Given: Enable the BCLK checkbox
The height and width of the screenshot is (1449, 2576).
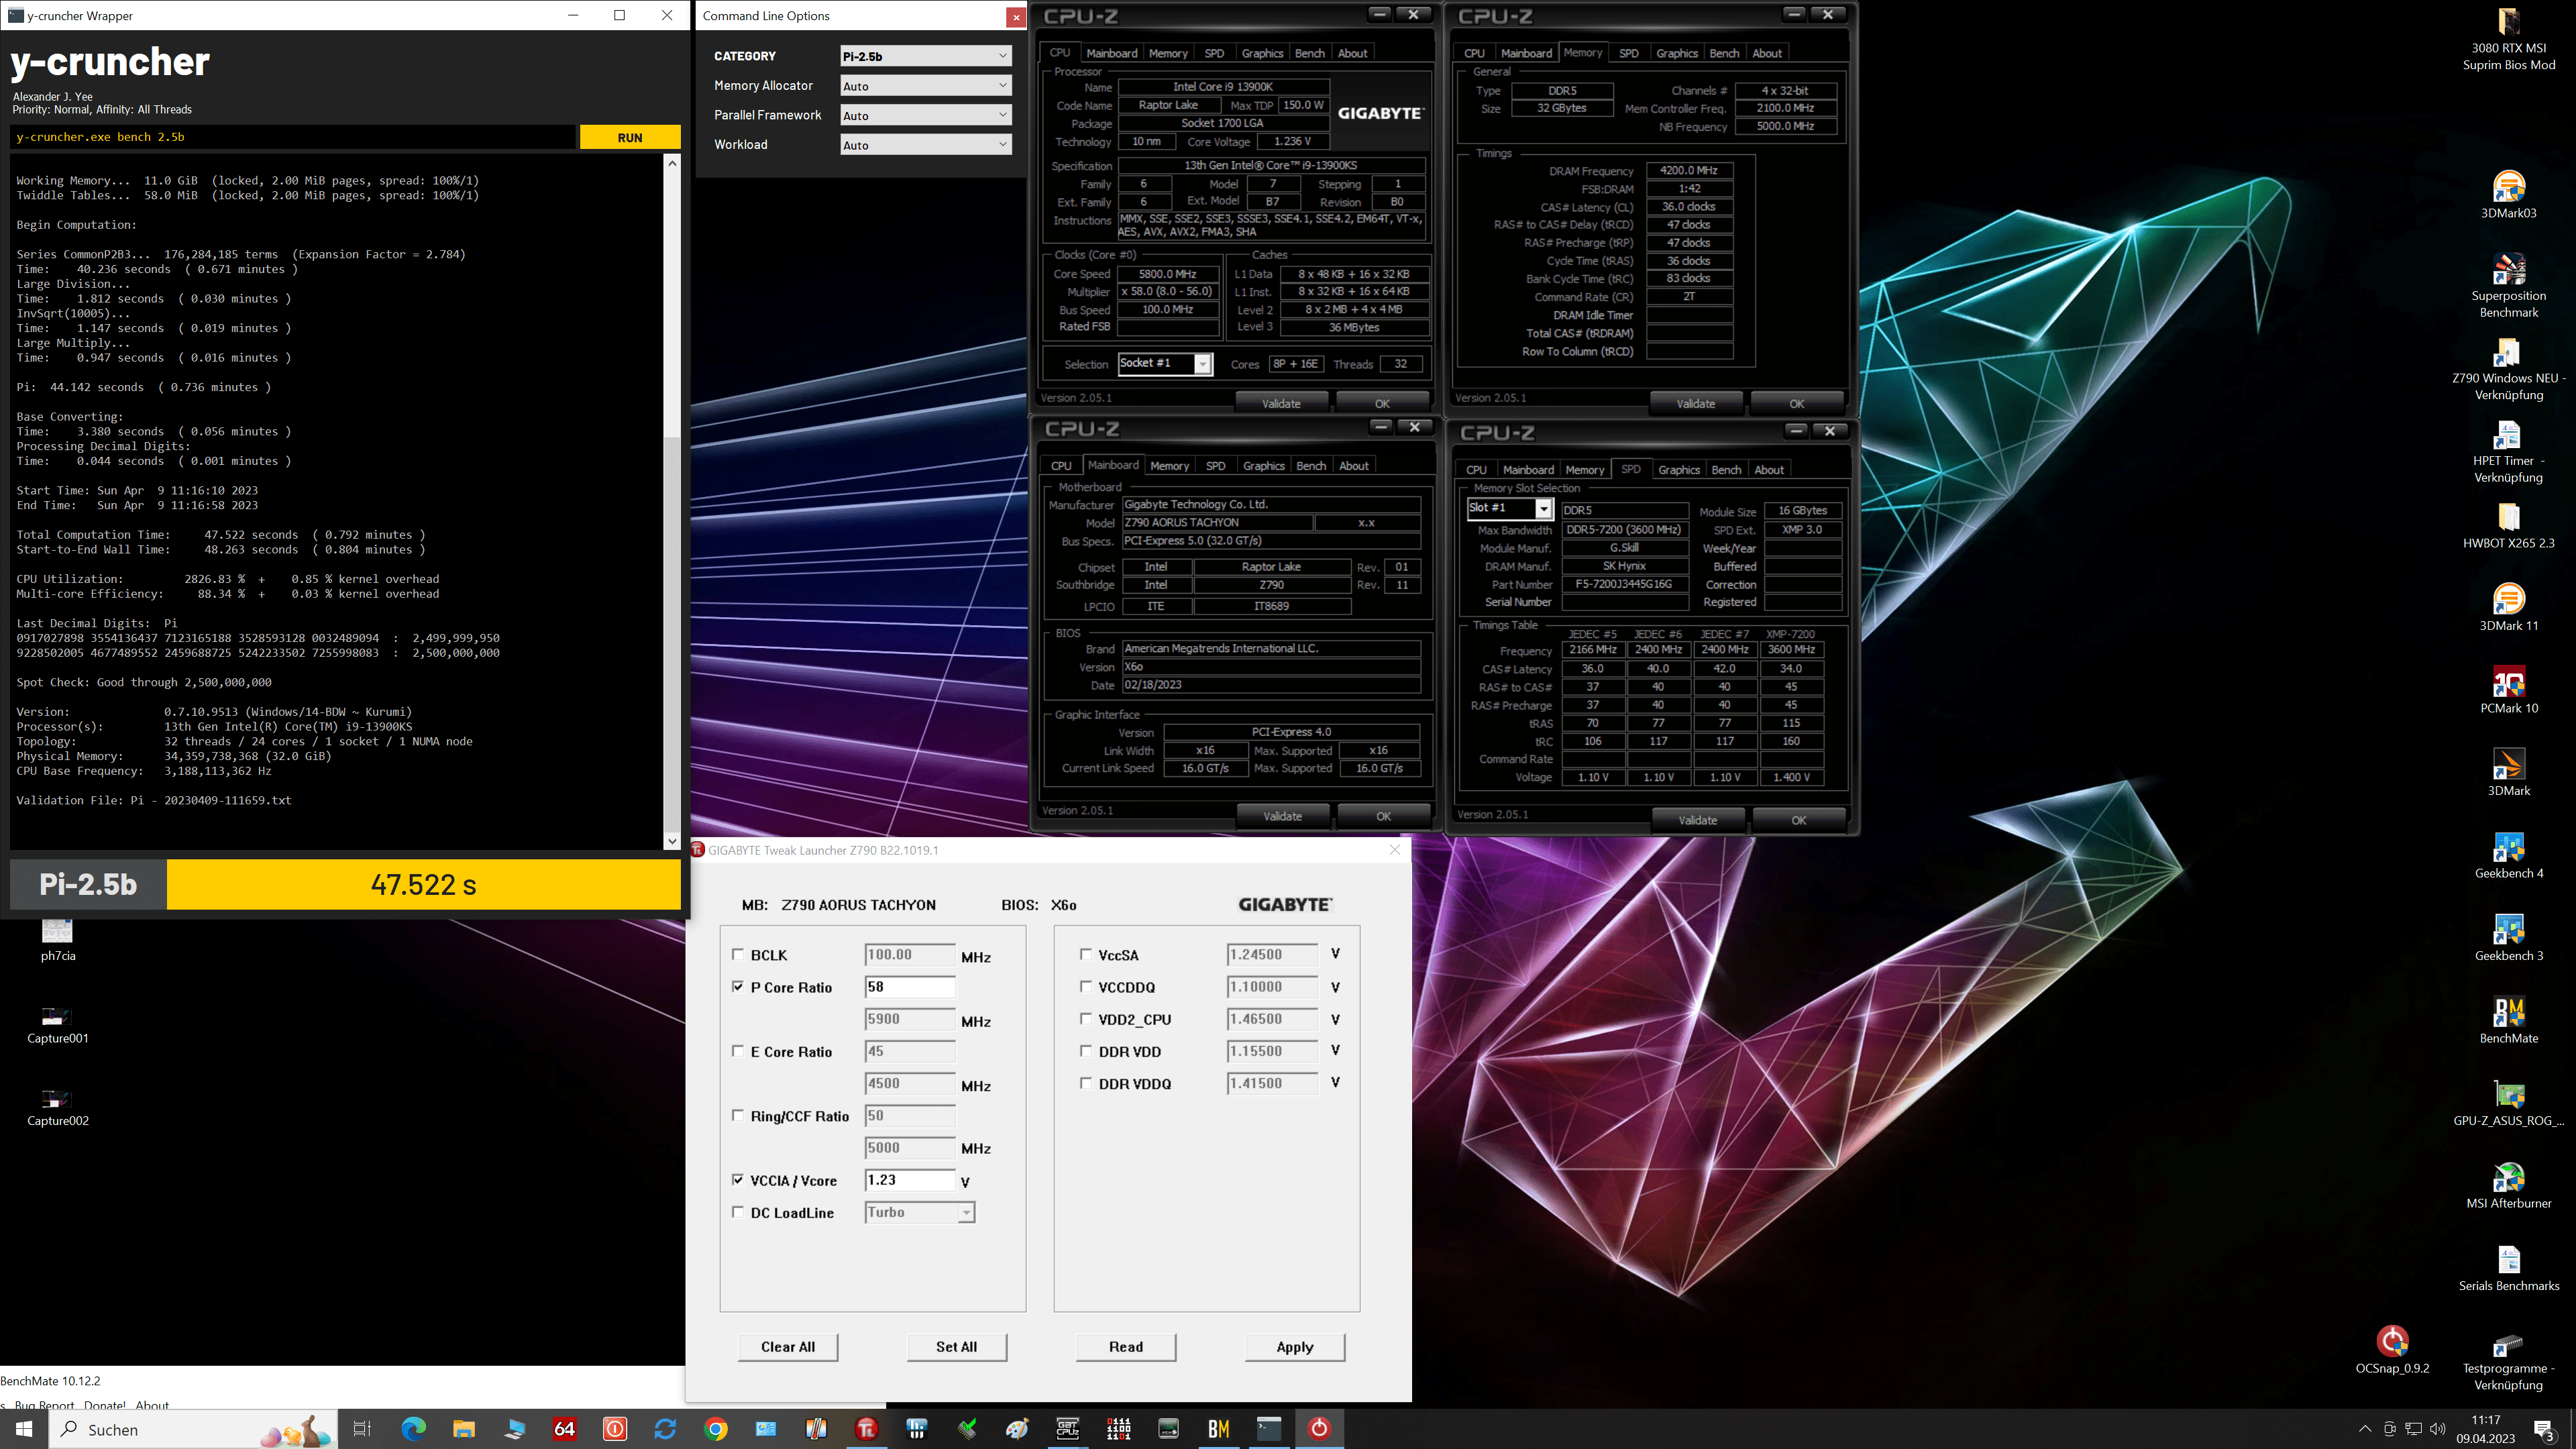Looking at the screenshot, I should (x=738, y=954).
